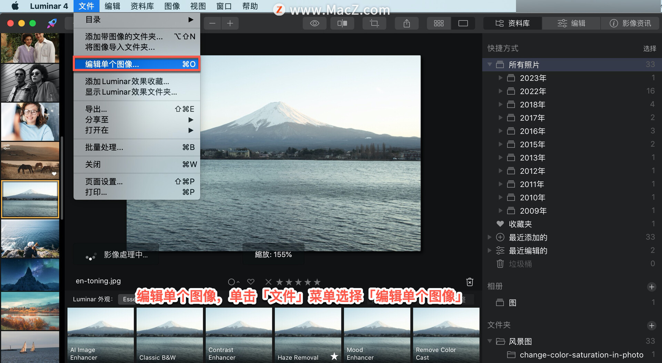Screen dimensions: 662x363
Task: Expand the 2022年 folder
Action: [501, 91]
